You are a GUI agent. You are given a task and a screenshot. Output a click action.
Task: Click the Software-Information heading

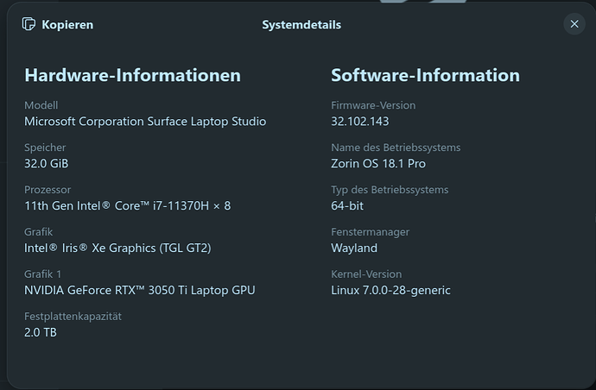(x=425, y=75)
